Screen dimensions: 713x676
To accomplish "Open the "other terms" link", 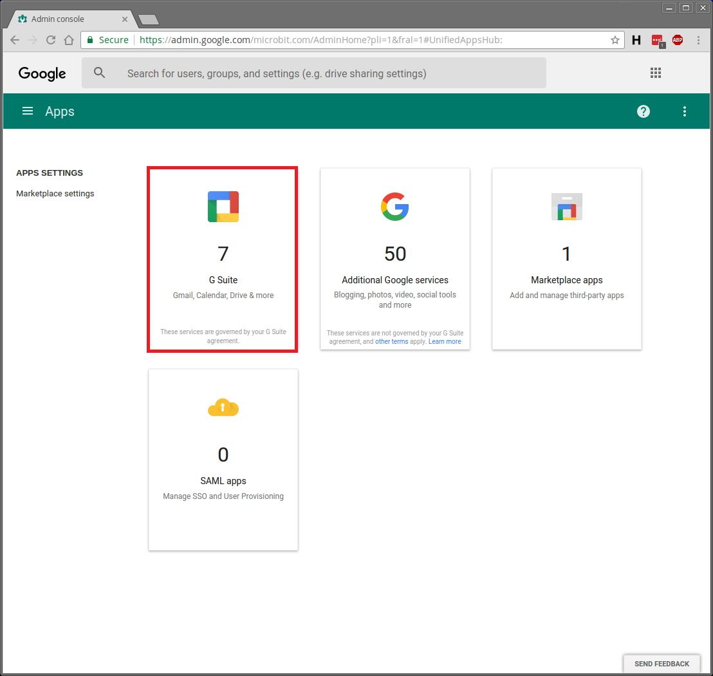I will (x=391, y=342).
